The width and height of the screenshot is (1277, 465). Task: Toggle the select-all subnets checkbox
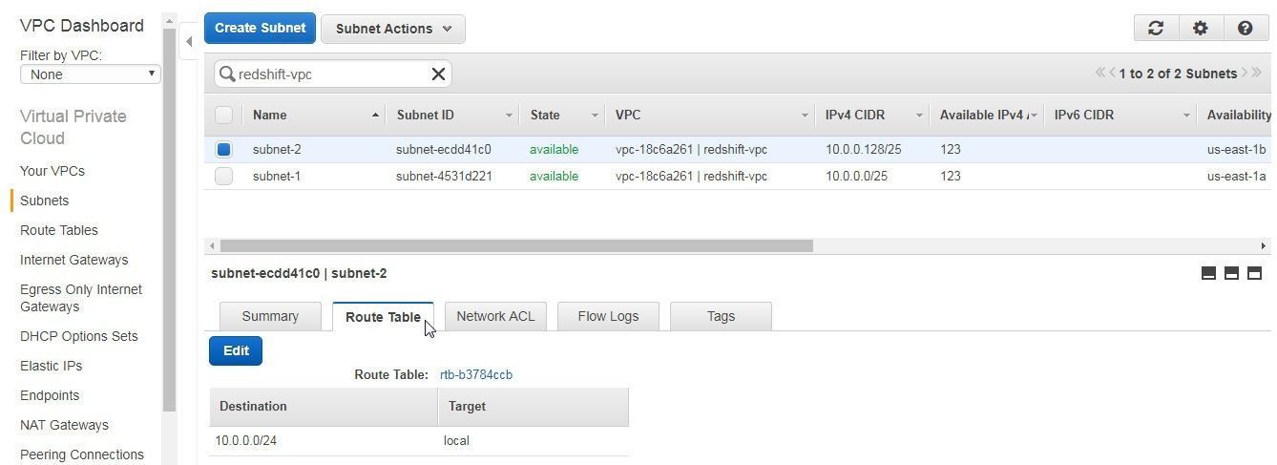click(x=223, y=115)
